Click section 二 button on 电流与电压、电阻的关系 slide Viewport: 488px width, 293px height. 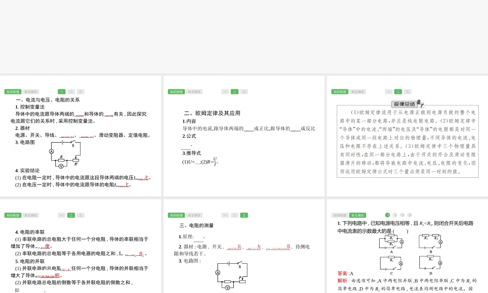(71, 92)
